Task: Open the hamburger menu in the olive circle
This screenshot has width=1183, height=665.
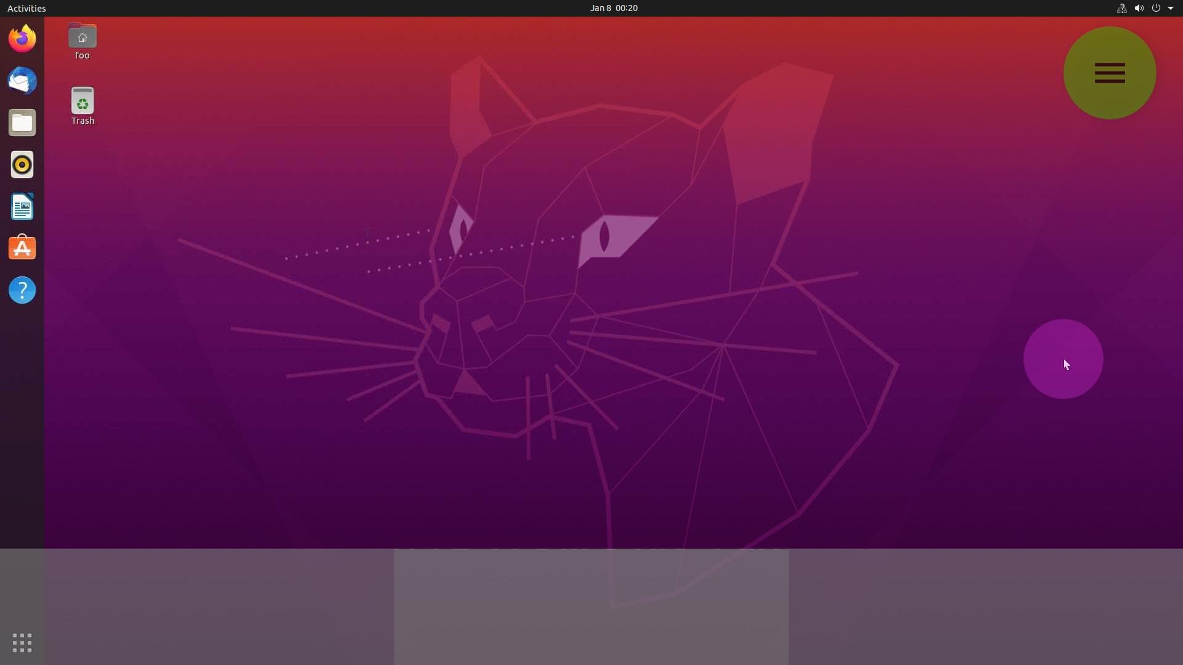Action: tap(1110, 73)
